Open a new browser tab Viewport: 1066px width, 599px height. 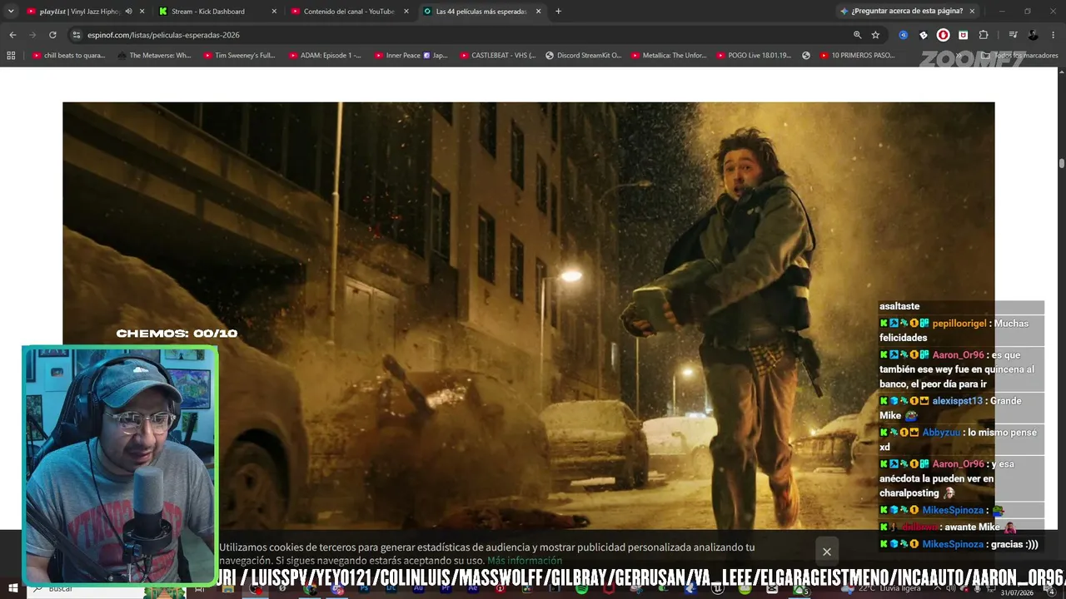click(x=558, y=12)
